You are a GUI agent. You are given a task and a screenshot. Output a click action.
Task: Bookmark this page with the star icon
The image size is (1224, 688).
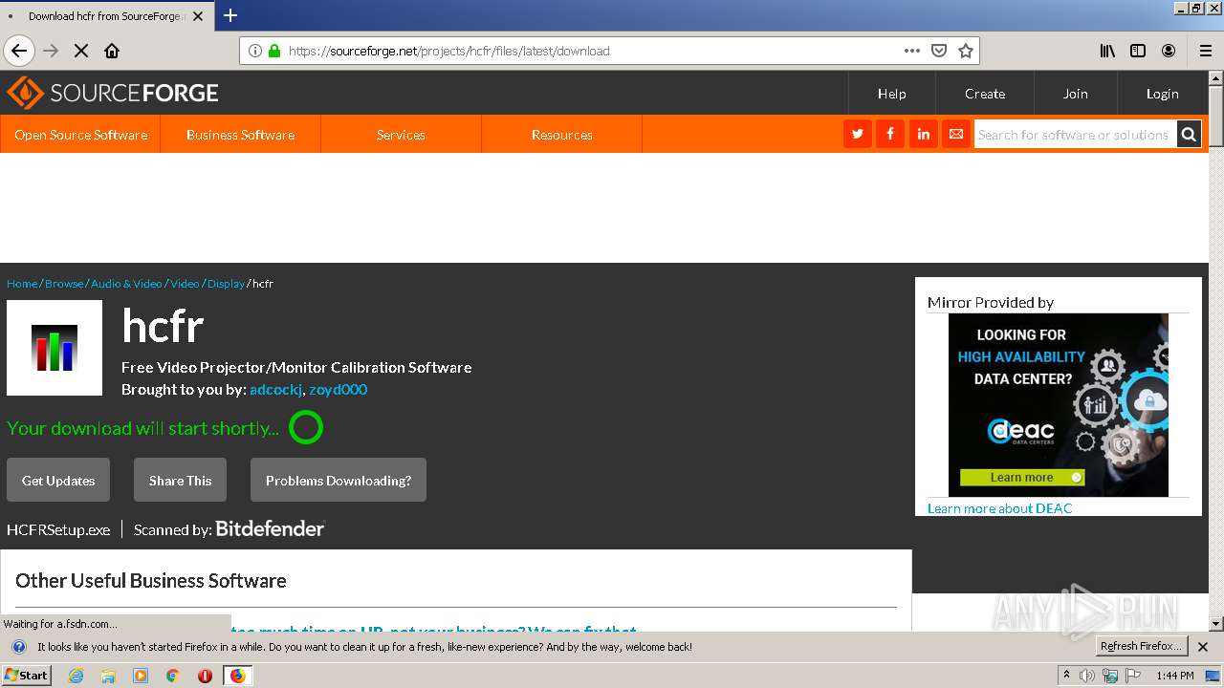(966, 51)
